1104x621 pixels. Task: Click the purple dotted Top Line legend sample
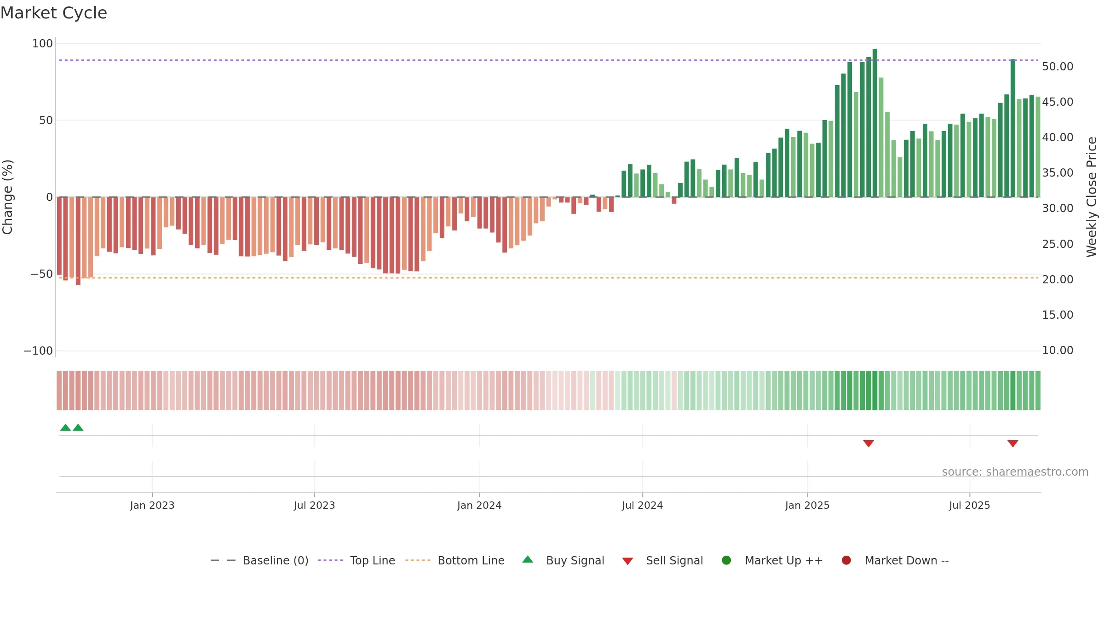[x=330, y=560]
